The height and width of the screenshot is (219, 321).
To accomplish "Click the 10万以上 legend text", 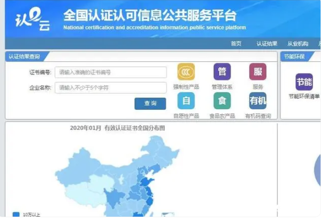I will click(x=31, y=215).
